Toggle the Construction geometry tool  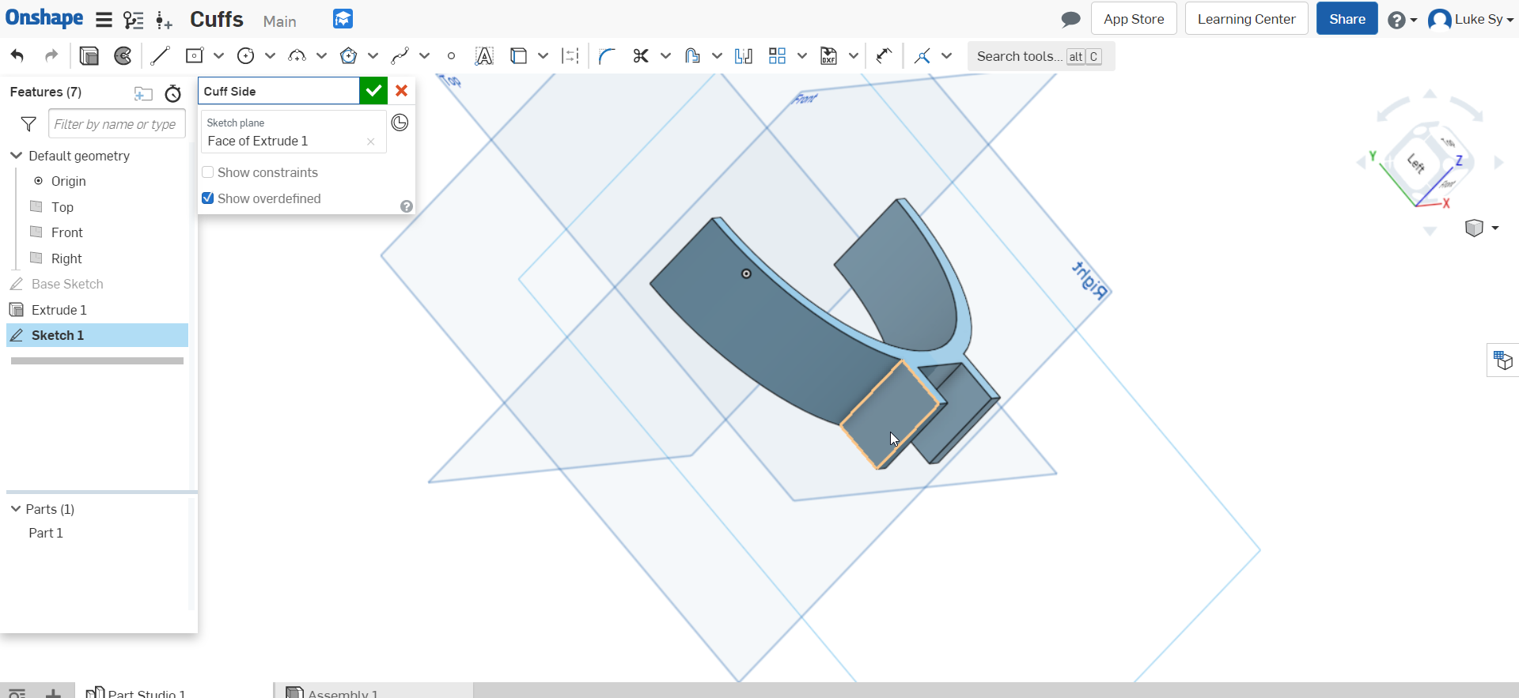pos(570,55)
